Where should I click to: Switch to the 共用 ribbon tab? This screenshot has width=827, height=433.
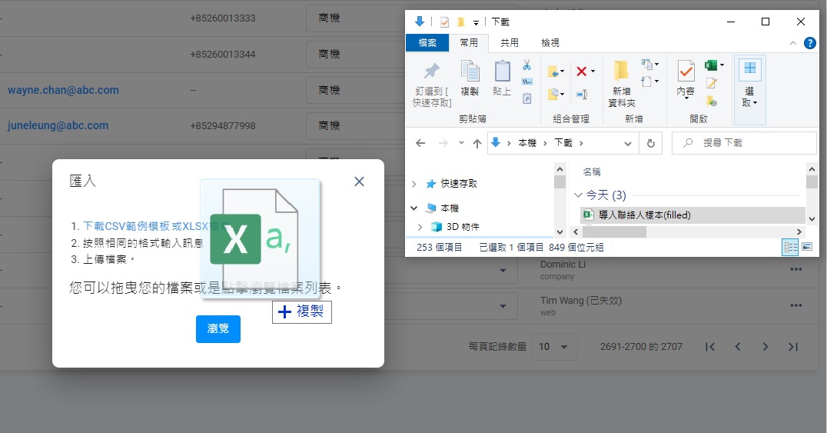(x=510, y=43)
